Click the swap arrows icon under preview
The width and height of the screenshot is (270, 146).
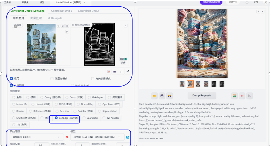pyautogui.click(x=121, y=72)
